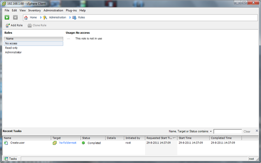Image resolution: width=261 pixels, height=163 pixels.
Task: Open the Inventory menu
Action: tap(35, 10)
